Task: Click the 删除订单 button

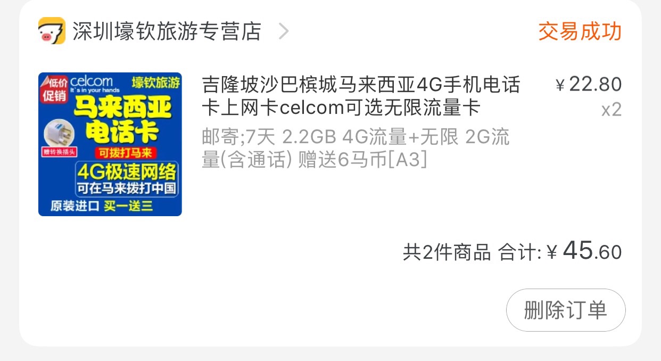Action: tap(566, 310)
